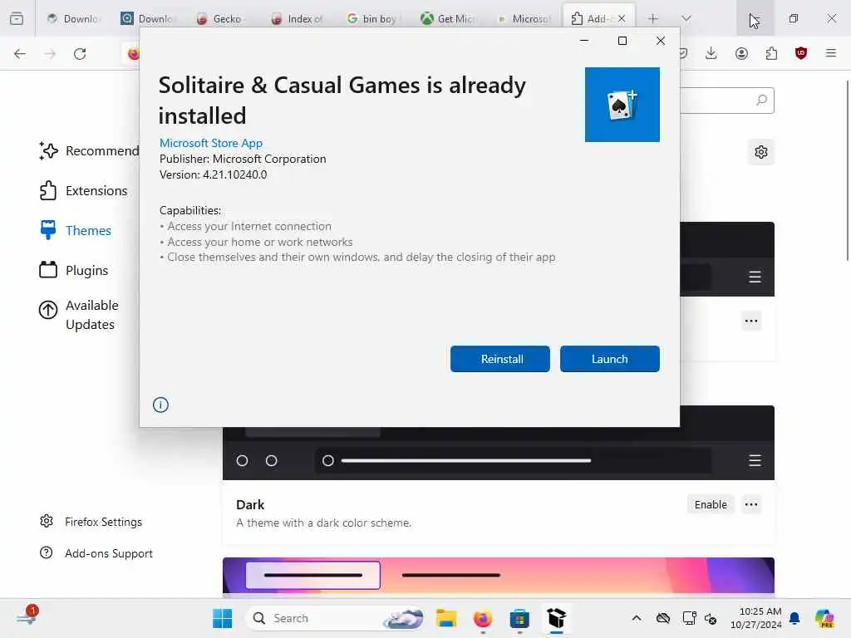Click the Dark theme preview image
This screenshot has width=851, height=638.
click(x=499, y=454)
